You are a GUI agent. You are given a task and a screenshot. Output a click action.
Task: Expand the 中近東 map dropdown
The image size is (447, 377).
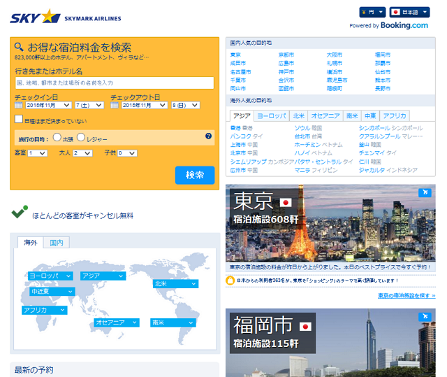[x=52, y=292]
